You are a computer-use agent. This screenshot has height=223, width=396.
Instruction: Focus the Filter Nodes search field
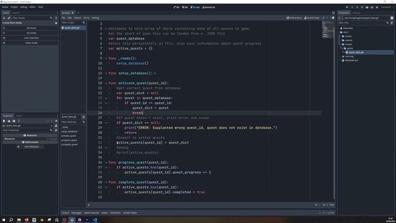click(32, 18)
